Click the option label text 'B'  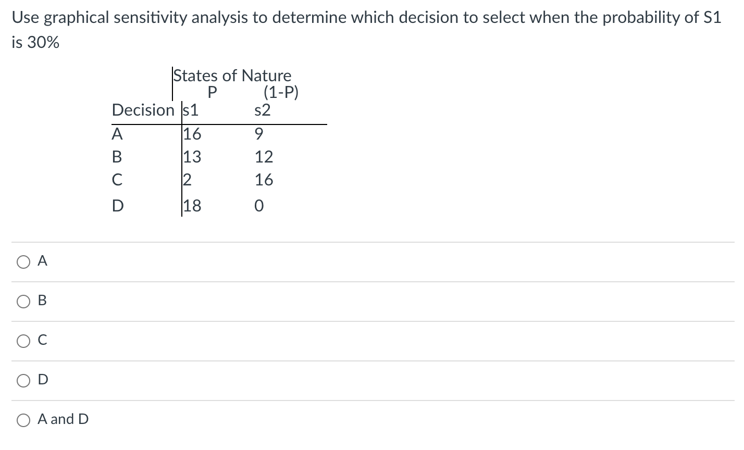pyautogui.click(x=42, y=301)
